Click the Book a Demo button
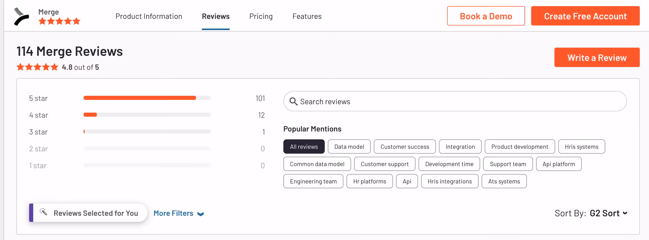Viewport: 649px width, 240px height. 486,16
